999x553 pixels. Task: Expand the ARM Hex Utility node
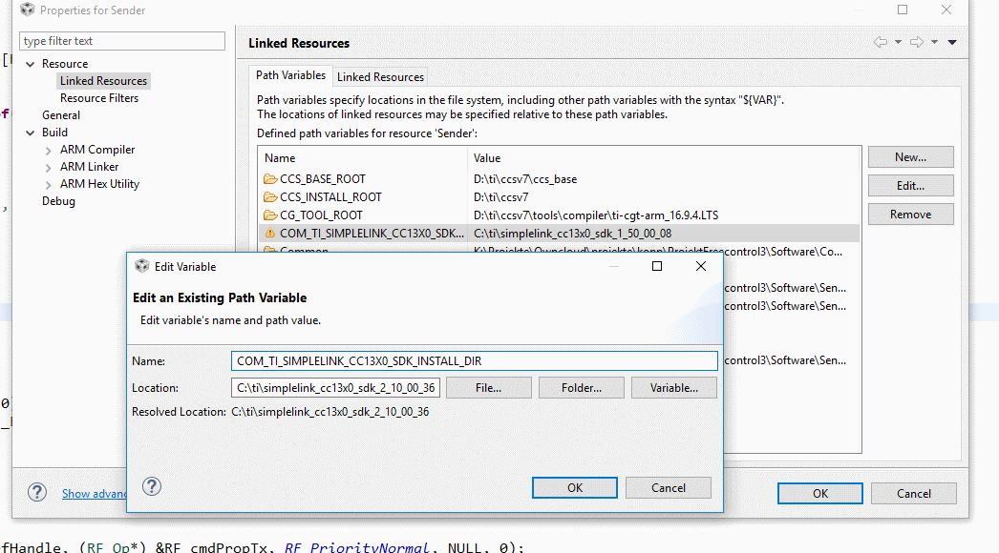(x=49, y=184)
